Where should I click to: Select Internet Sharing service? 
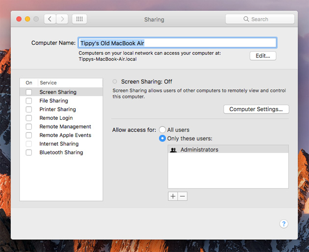pos(61,144)
